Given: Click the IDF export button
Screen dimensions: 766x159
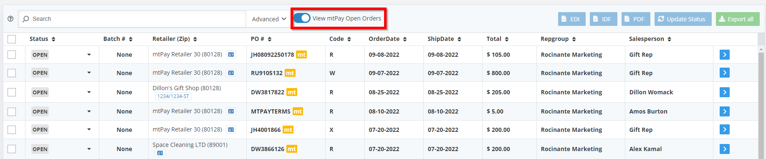Looking at the screenshot, I should [603, 19].
